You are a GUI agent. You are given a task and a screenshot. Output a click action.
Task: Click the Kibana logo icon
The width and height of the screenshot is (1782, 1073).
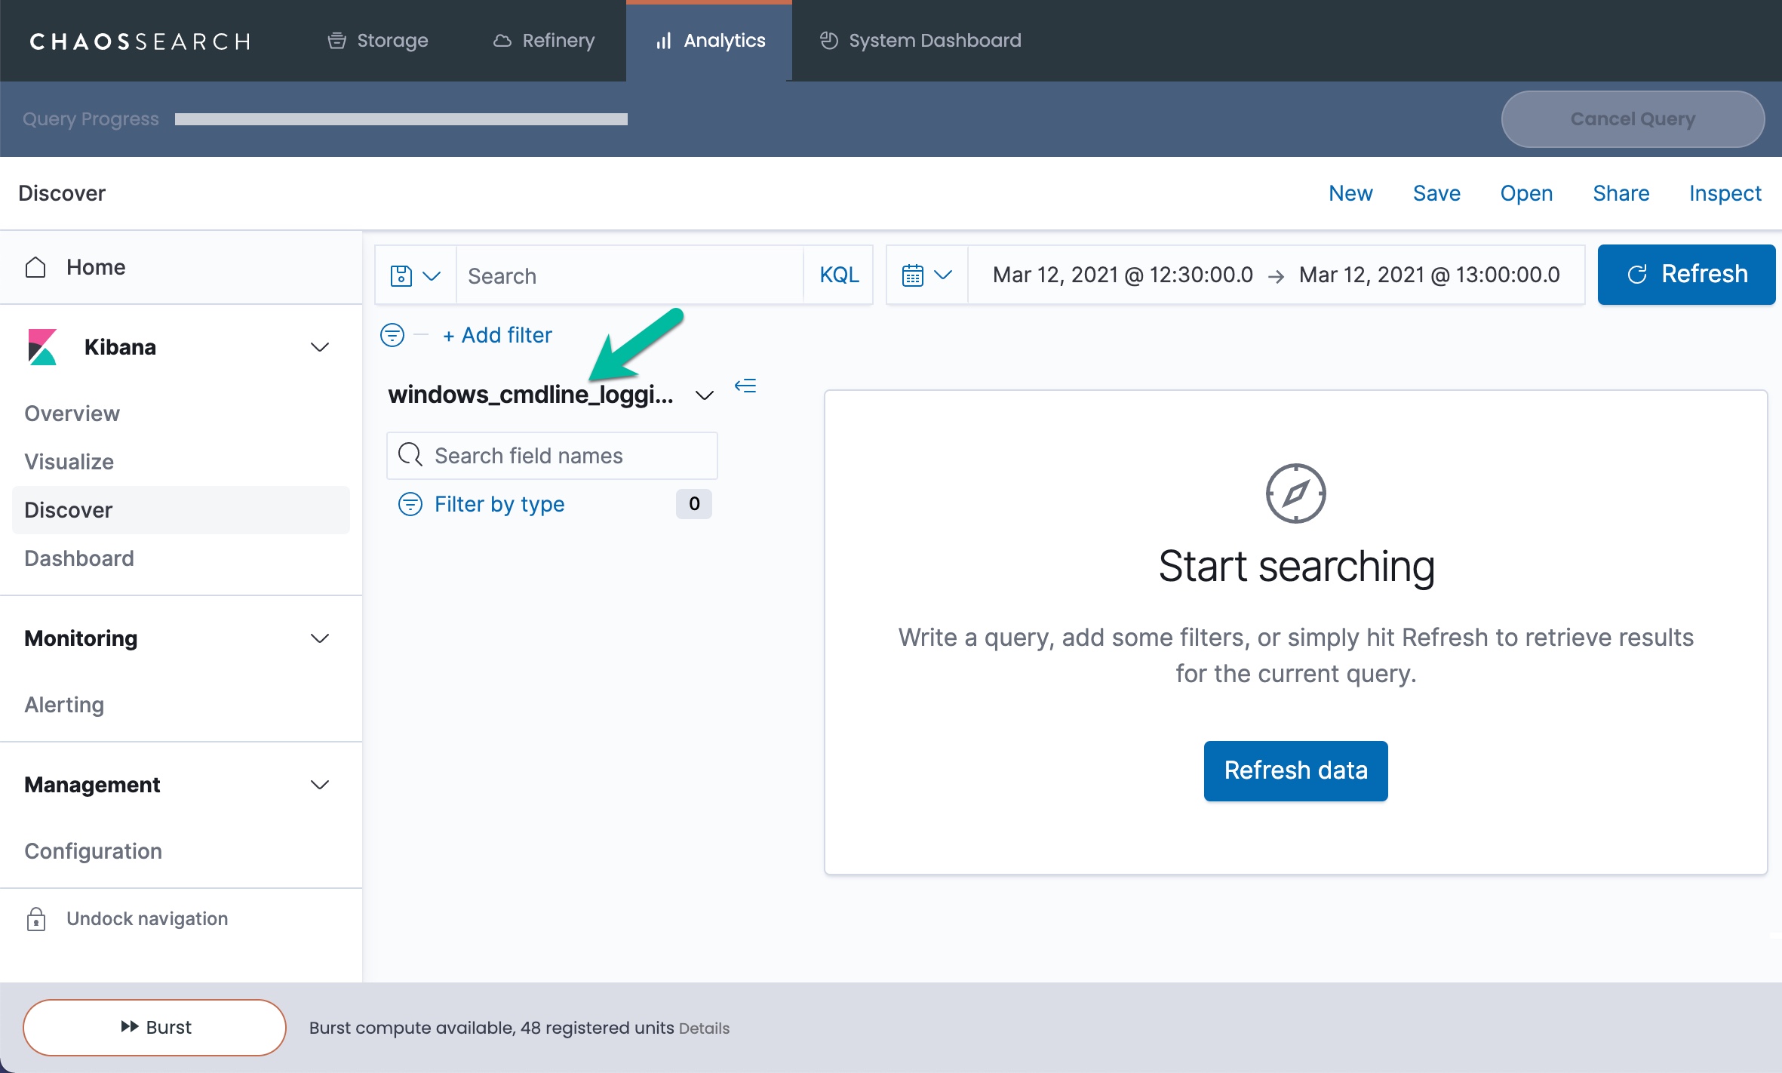click(x=42, y=347)
